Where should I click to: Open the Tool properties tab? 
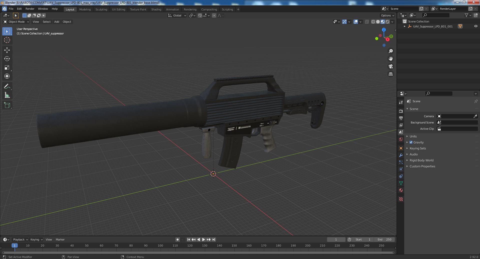401,102
